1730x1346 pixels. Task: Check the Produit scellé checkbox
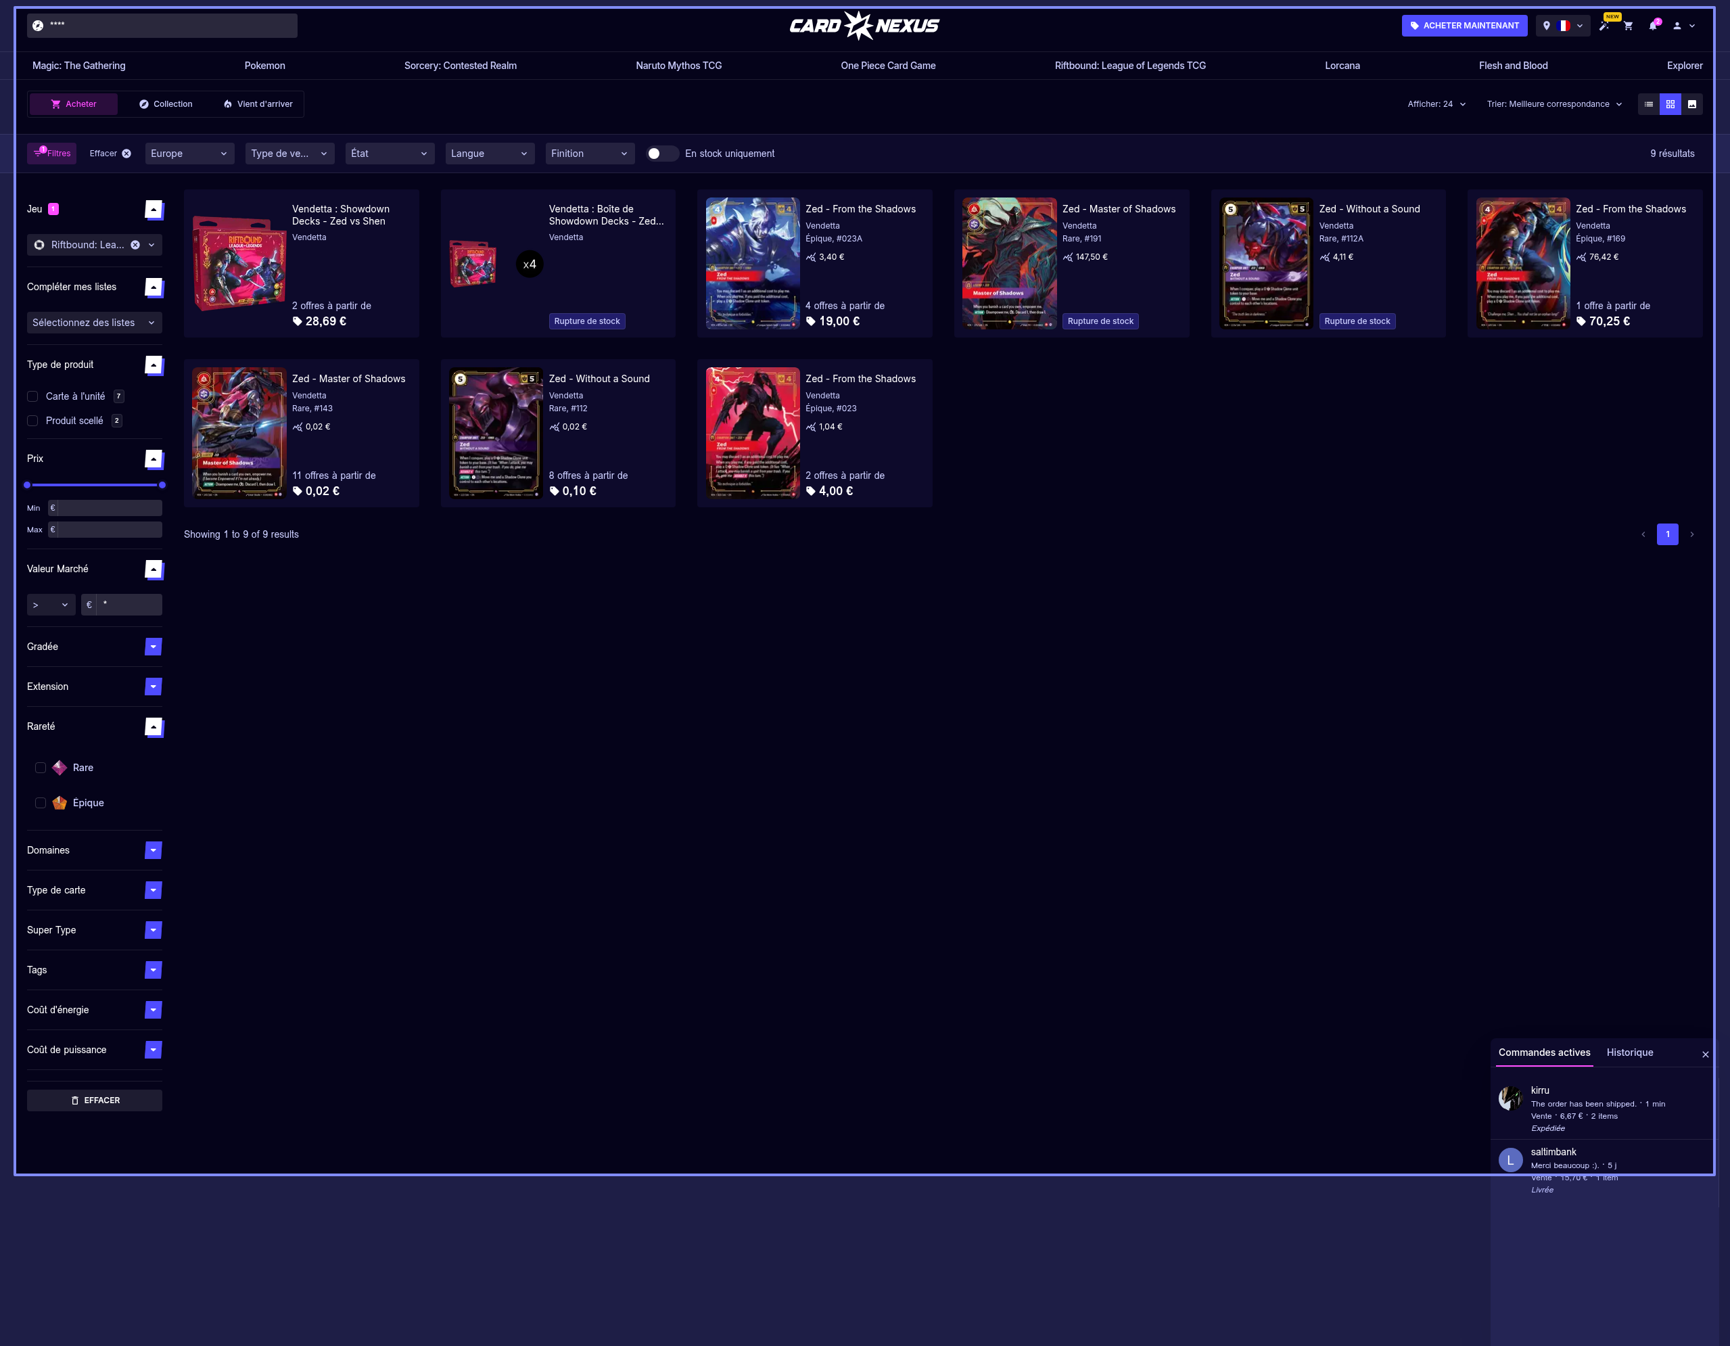pyautogui.click(x=32, y=421)
